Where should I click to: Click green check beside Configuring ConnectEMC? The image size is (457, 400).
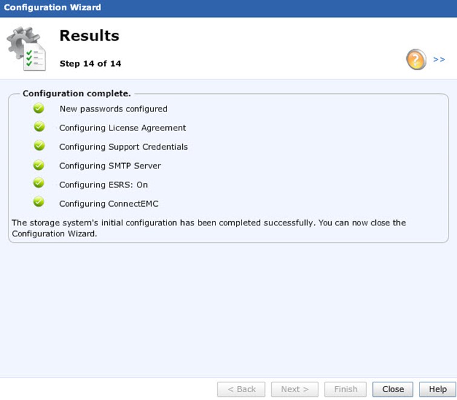point(39,202)
